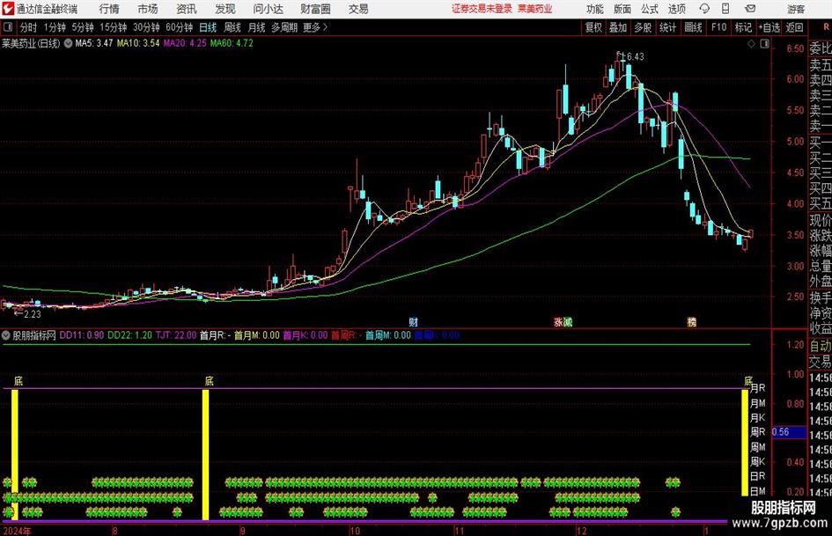Click the 叠加 overlay toolbar button
The image size is (832, 536).
tap(618, 27)
